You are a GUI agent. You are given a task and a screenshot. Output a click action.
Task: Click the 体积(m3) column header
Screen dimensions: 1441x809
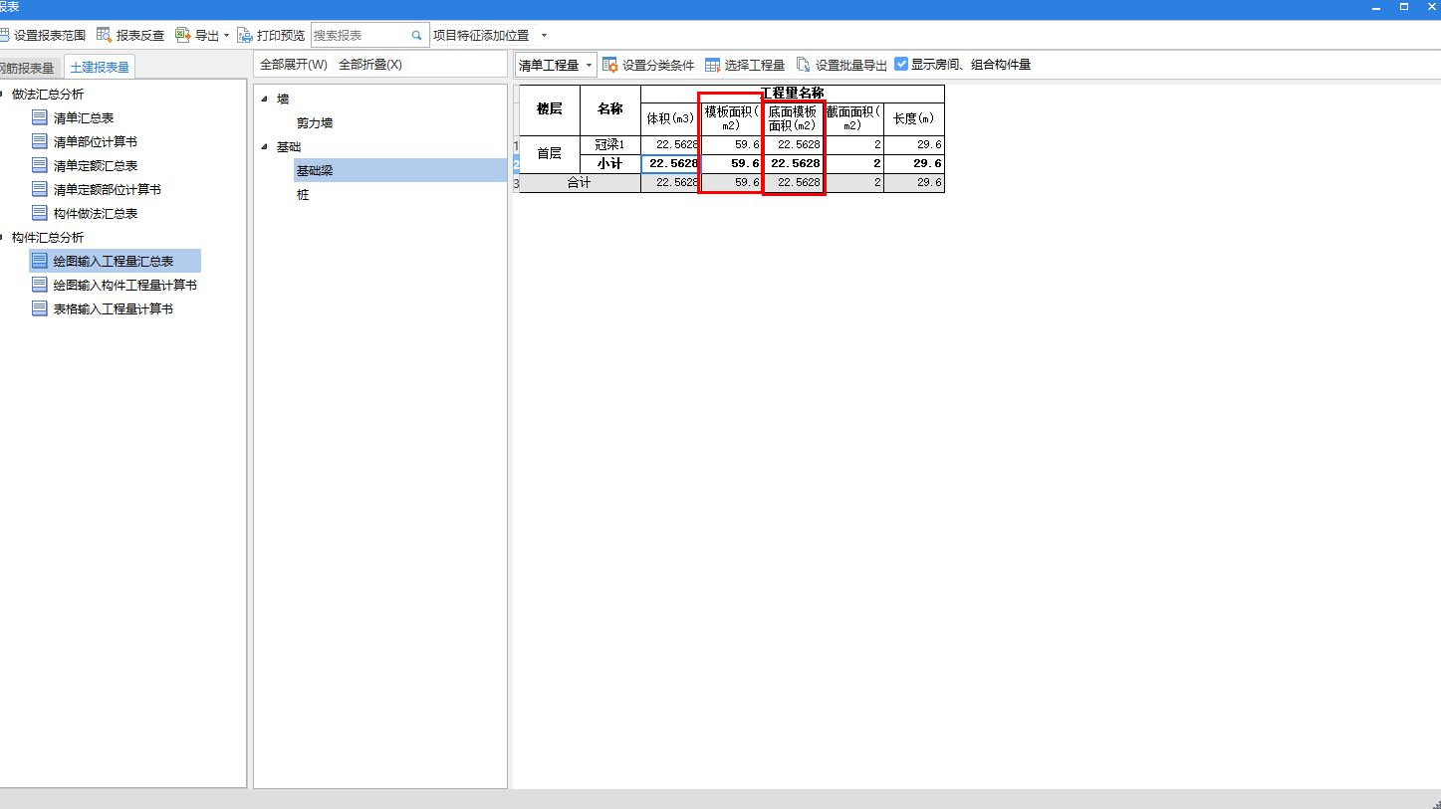(x=670, y=118)
